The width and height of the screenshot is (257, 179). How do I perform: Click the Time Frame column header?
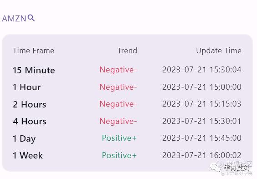(x=33, y=51)
